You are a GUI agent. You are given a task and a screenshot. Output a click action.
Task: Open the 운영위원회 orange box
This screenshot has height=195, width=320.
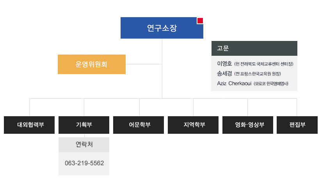(92, 64)
